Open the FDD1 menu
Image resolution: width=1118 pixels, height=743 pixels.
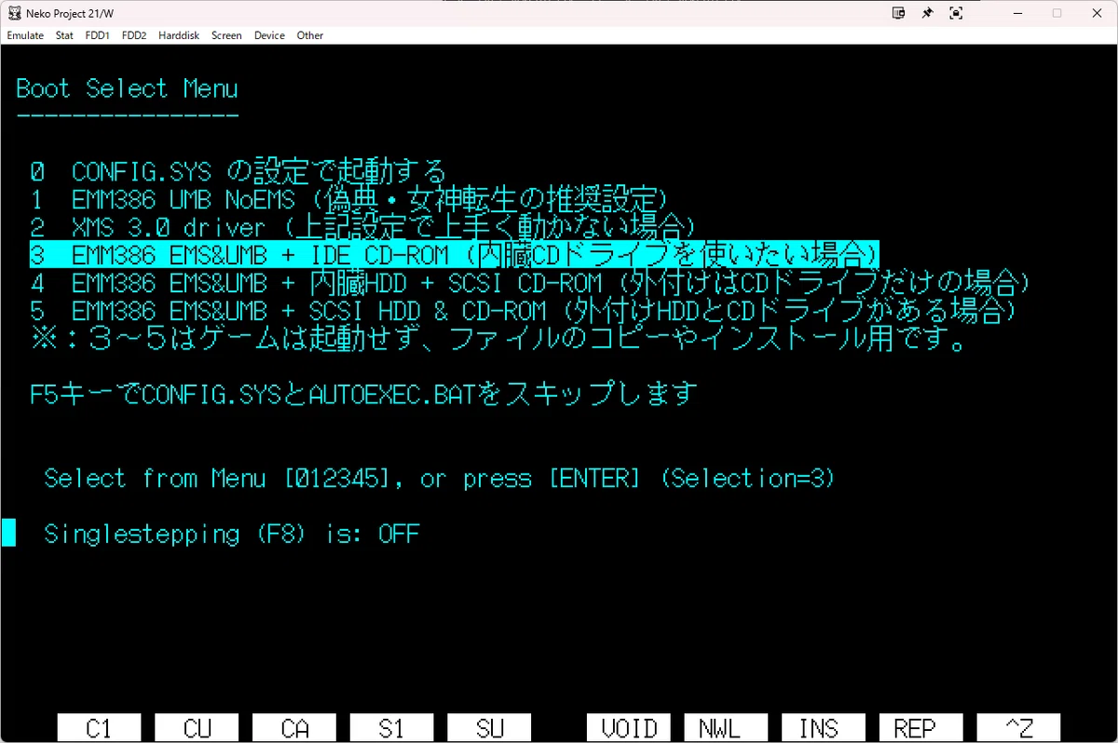(97, 35)
